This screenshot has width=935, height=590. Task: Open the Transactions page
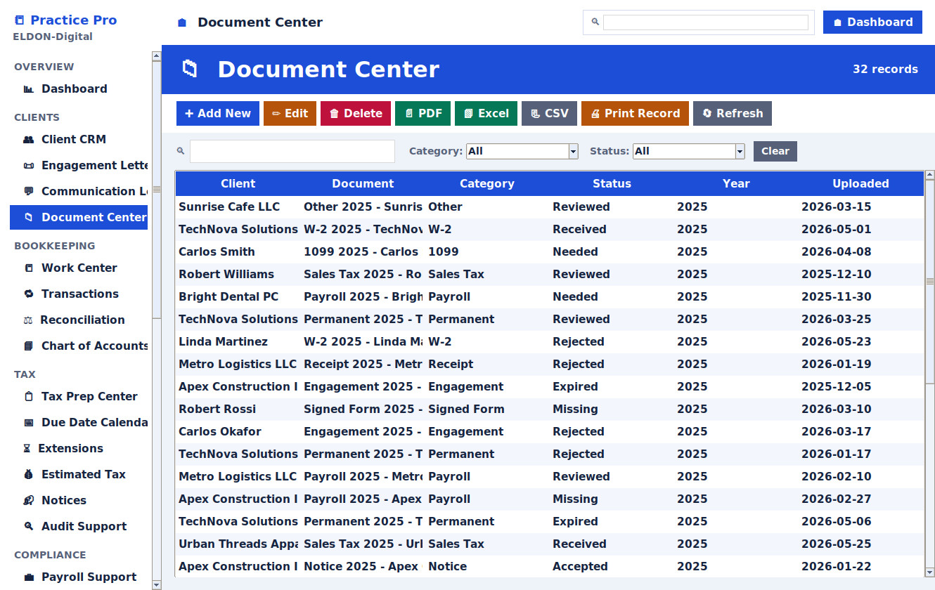79,294
